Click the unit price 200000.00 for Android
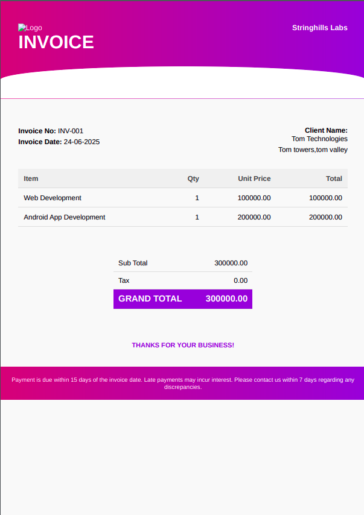Screen dimensions: 364x515 pyautogui.click(x=254, y=217)
